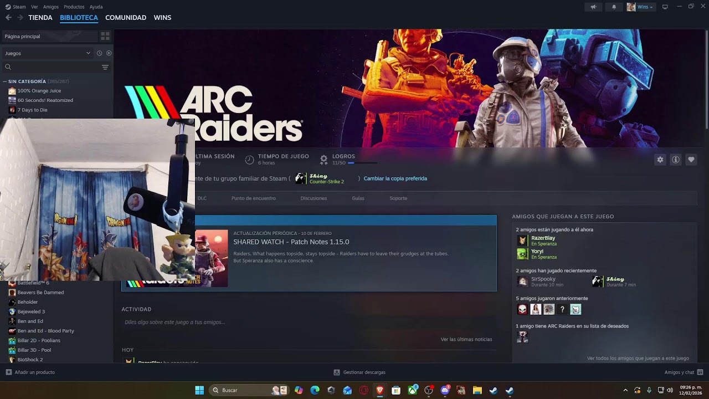Collapse the SIN CATEGORÍA section

pos(4,81)
